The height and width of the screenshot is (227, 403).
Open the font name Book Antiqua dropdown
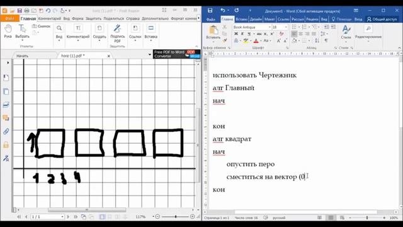click(x=270, y=27)
